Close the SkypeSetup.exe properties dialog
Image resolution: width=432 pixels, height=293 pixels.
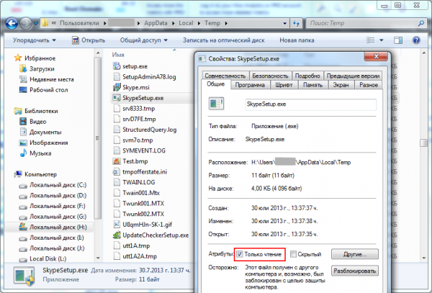[x=376, y=56]
